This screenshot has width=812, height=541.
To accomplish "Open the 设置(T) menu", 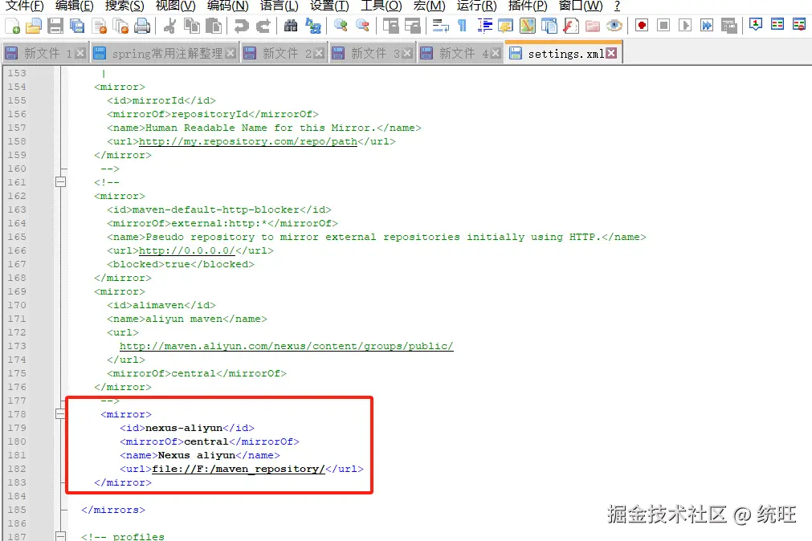I will 329,6.
